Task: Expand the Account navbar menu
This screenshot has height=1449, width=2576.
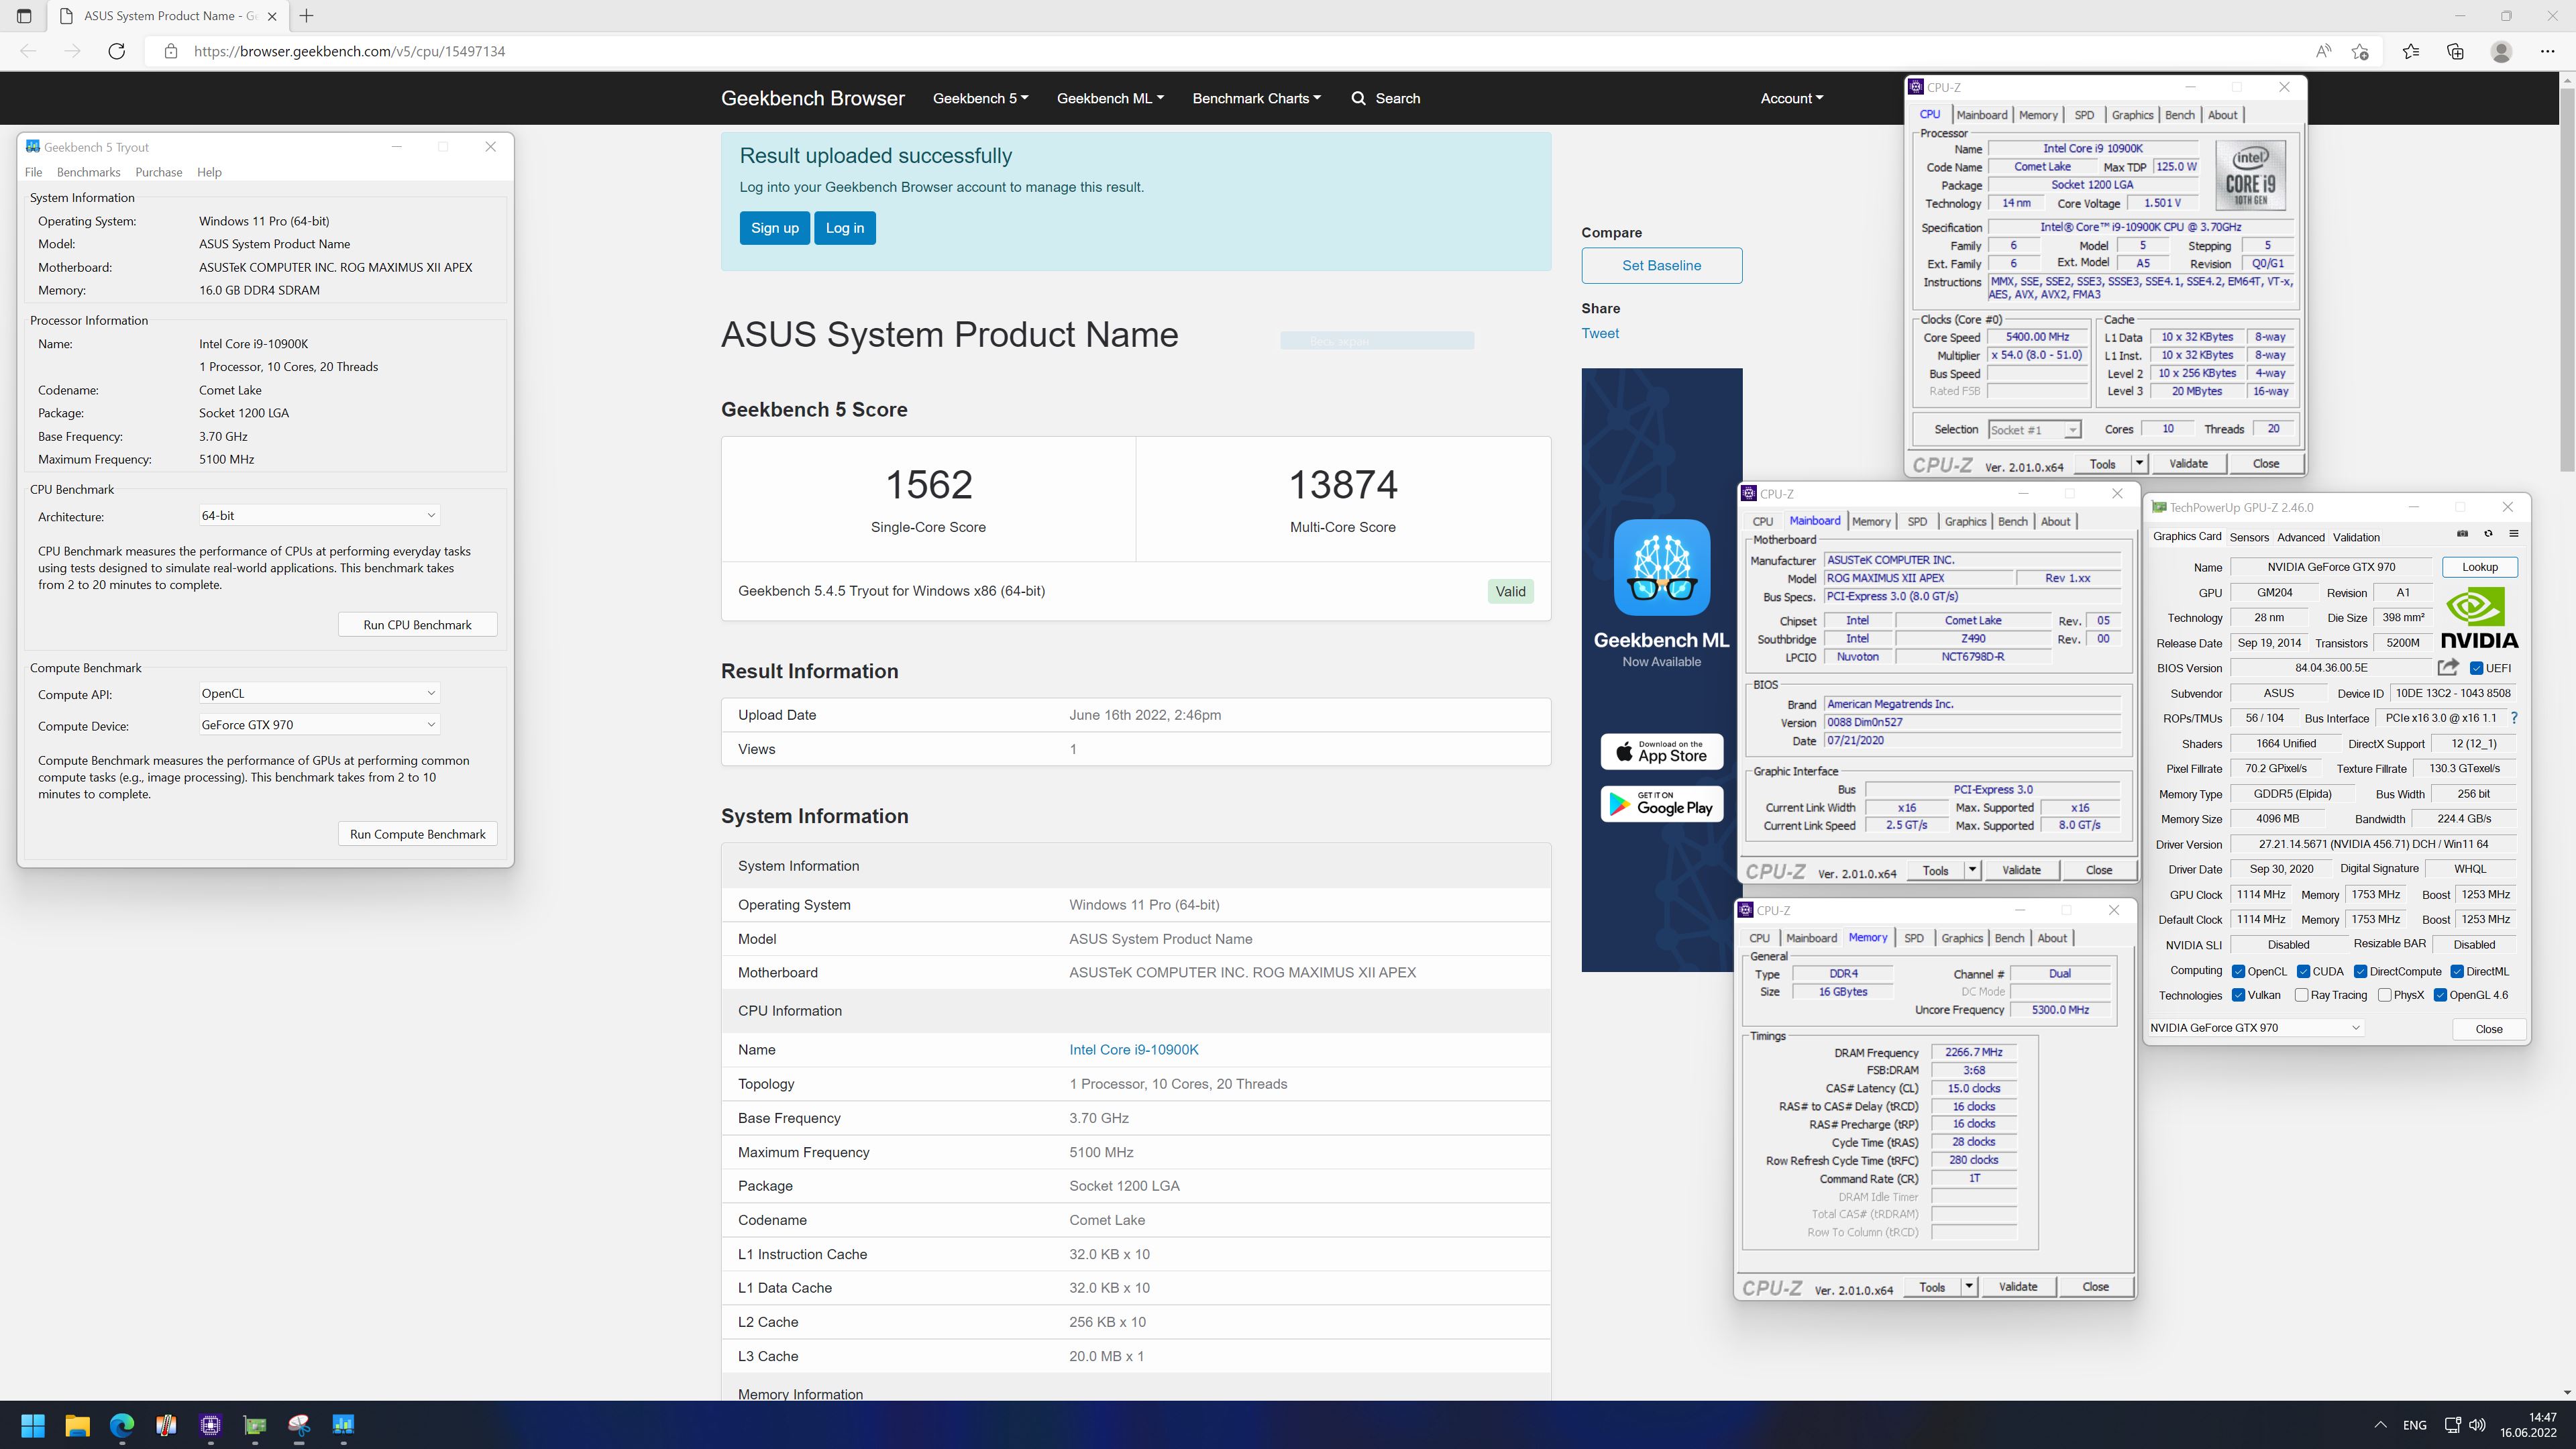Action: (x=1792, y=98)
